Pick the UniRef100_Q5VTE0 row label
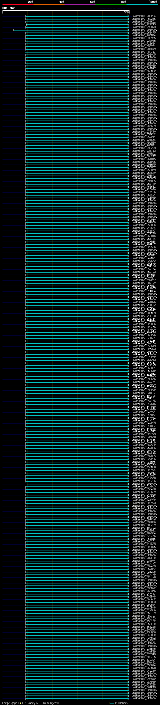The width and height of the screenshot is (160, 705). coord(143,184)
